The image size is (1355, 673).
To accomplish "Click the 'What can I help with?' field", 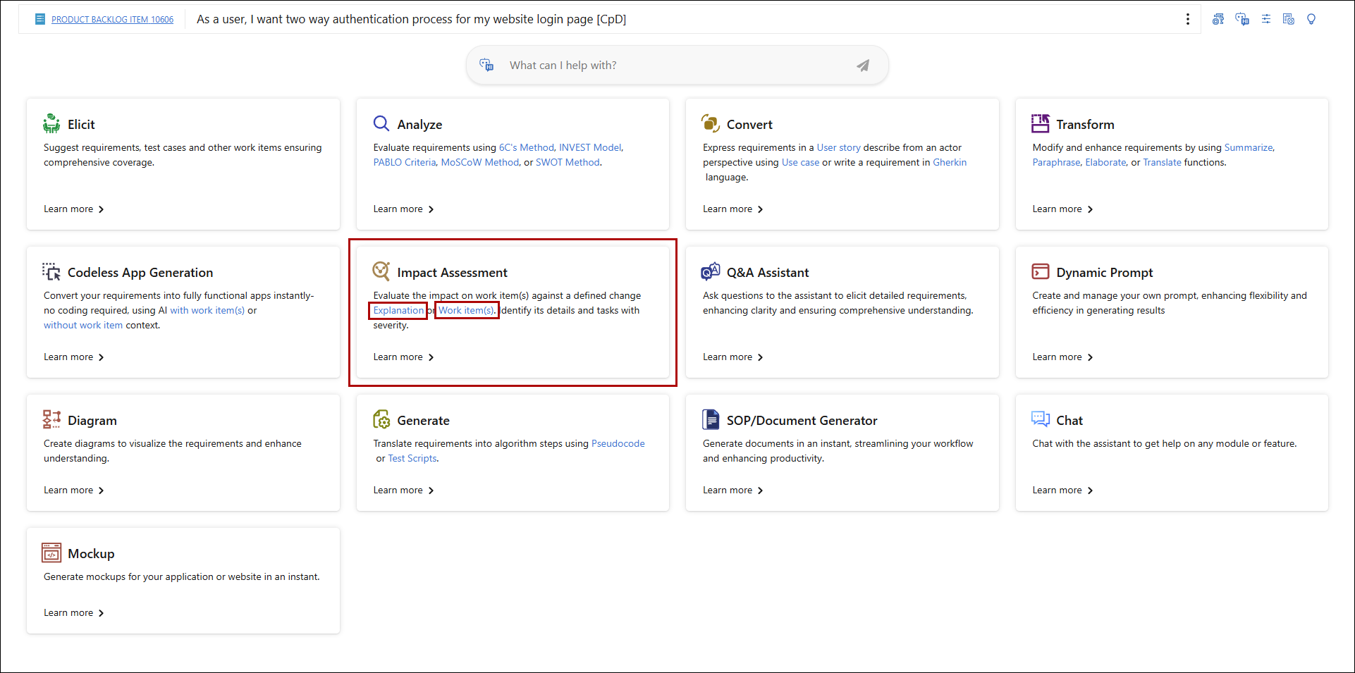I will tap(670, 66).
